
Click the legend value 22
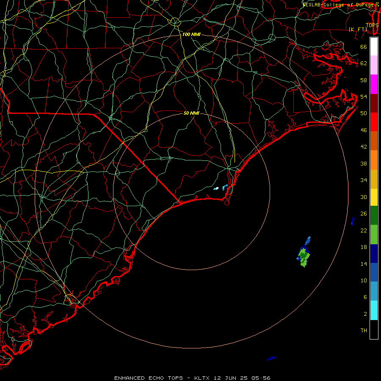(364, 231)
